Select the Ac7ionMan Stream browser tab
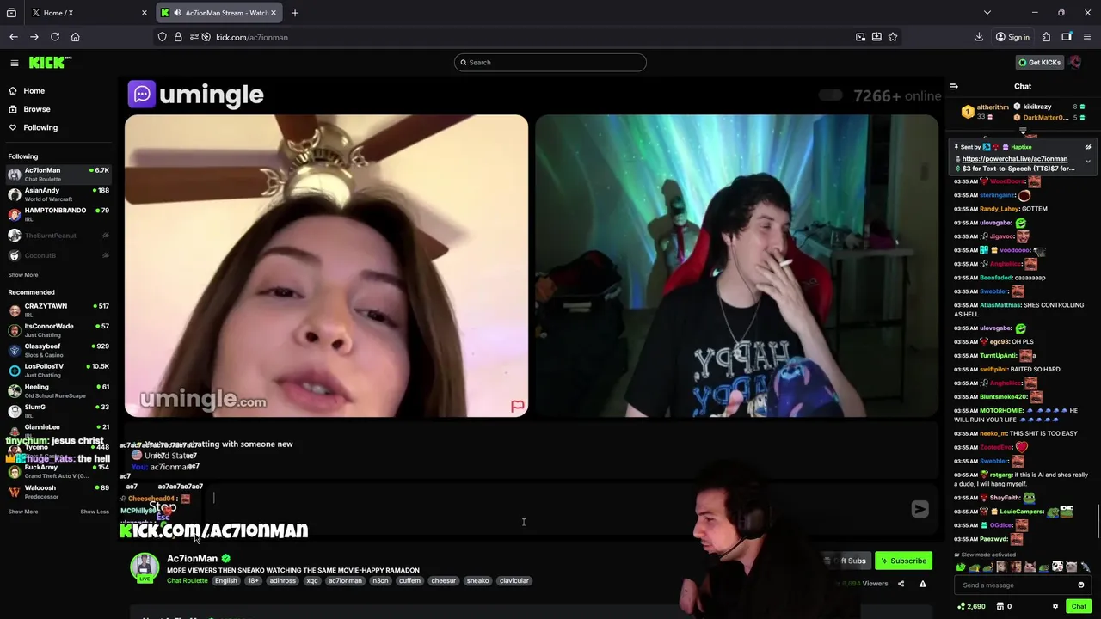This screenshot has width=1101, height=619. [x=219, y=13]
